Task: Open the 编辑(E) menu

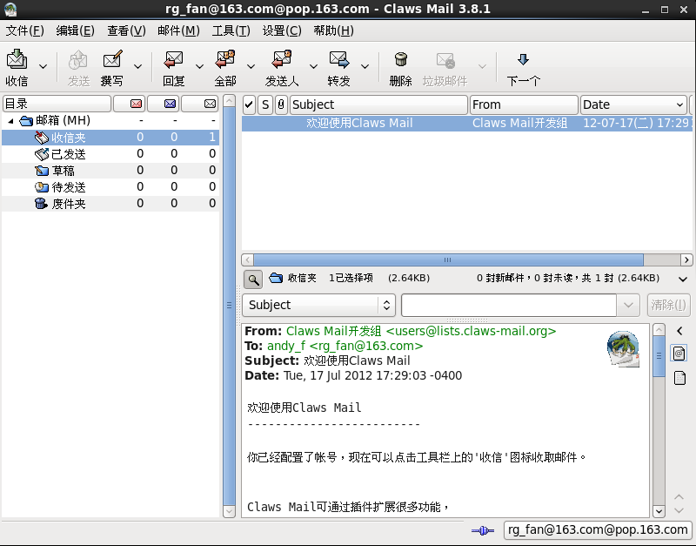Action: pos(76,30)
